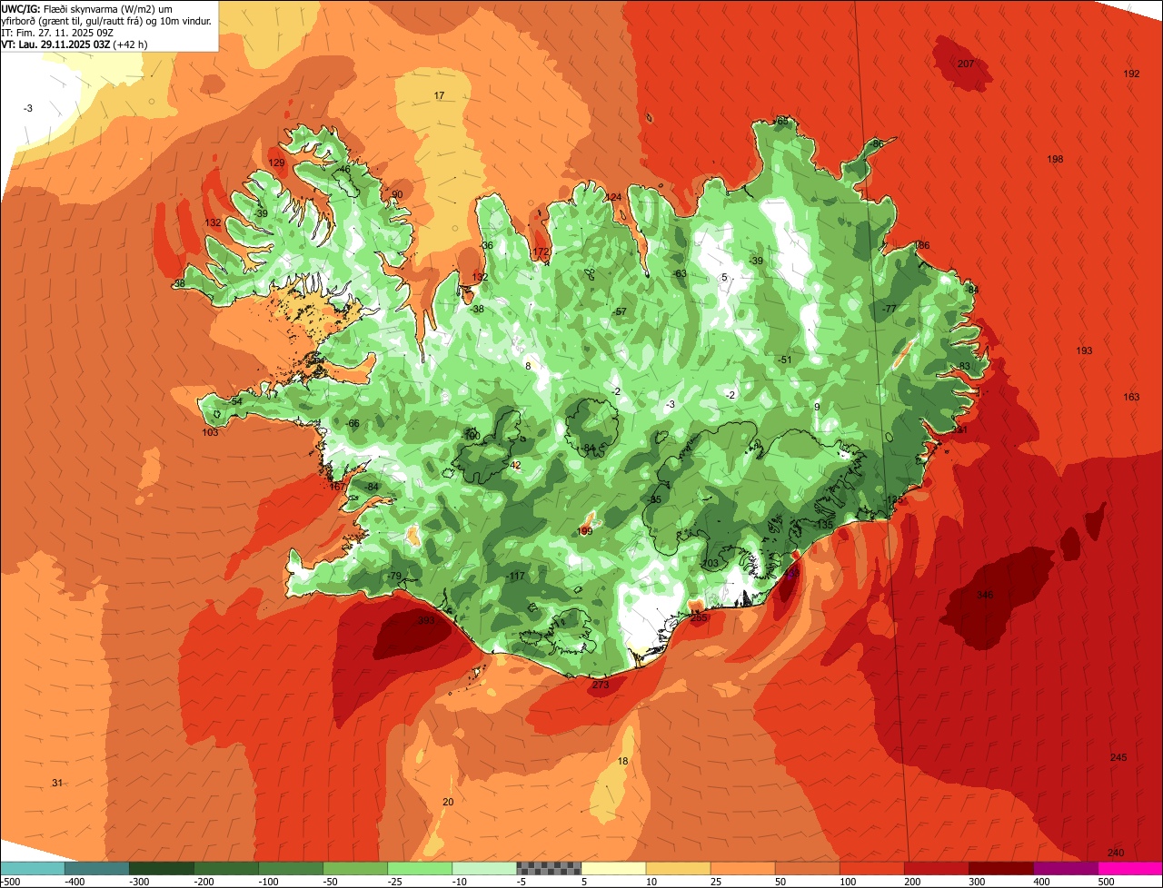Click the map value '-54' on the Snæfellsnes peninsula
This screenshot has height=888, width=1163.
235,400
